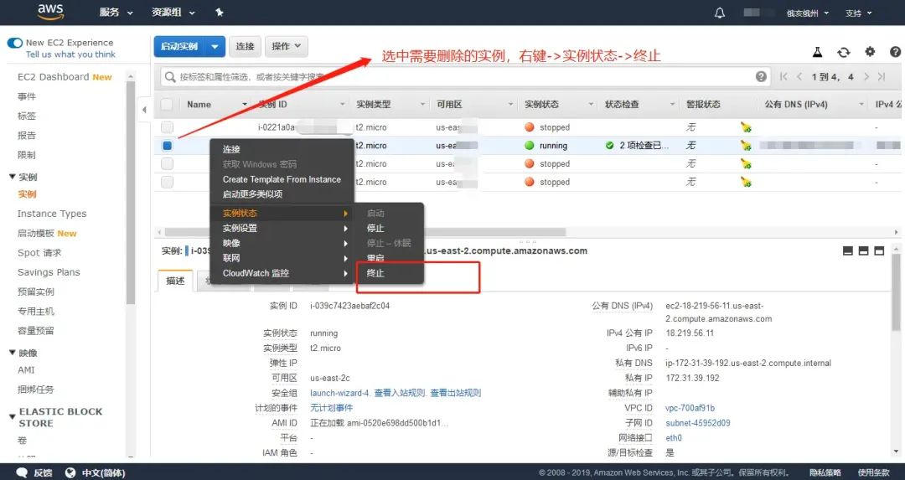Click the help icon in the search bar
The height and width of the screenshot is (480, 905).
(761, 76)
